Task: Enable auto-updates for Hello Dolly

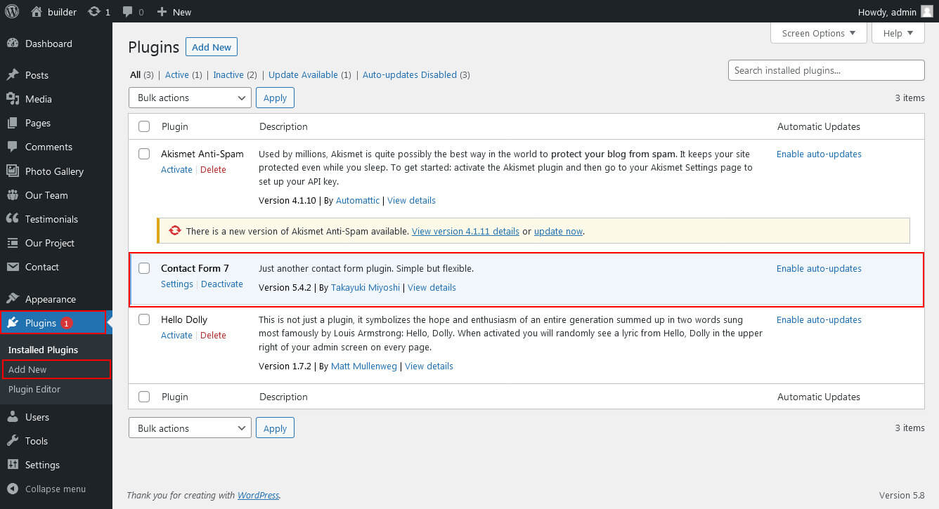Action: pyautogui.click(x=819, y=319)
